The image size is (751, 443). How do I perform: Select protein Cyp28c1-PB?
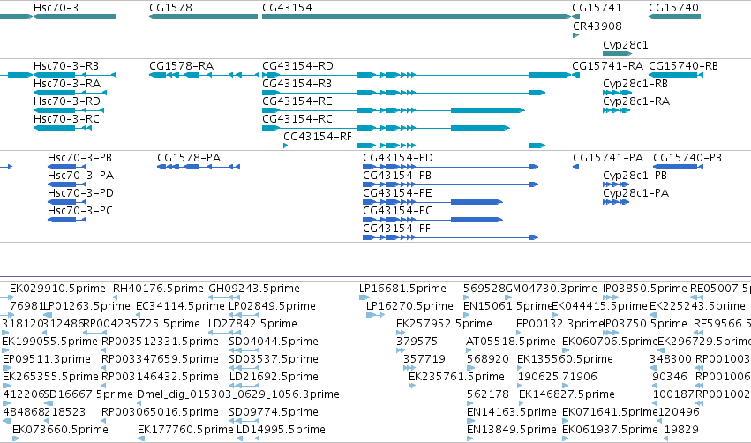(635, 176)
